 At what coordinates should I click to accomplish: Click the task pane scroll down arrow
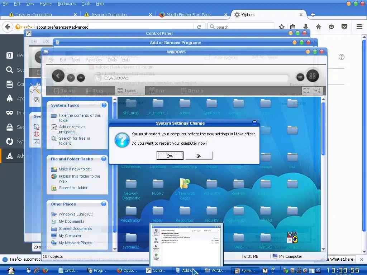tap(115, 249)
